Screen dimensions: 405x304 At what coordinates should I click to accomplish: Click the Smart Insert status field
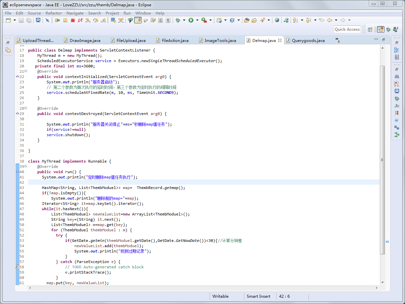(258, 296)
